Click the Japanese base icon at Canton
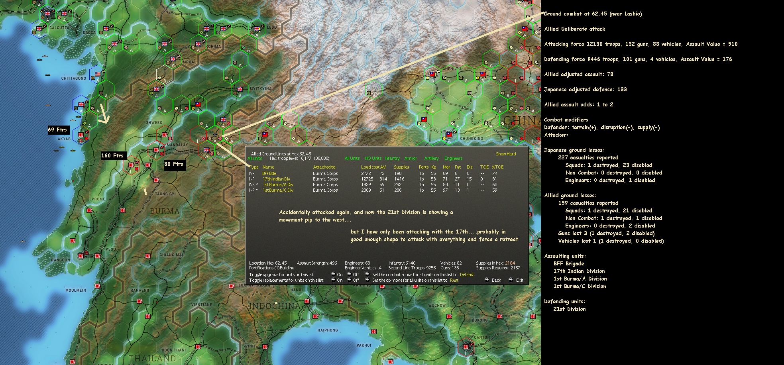 click(466, 347)
